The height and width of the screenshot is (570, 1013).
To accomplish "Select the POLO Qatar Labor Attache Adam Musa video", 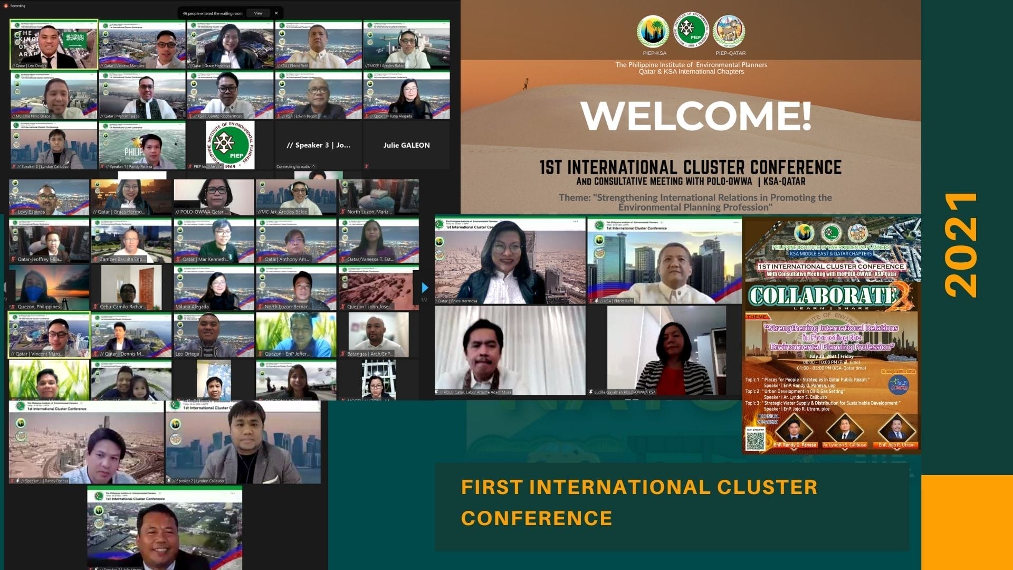I will click(x=510, y=350).
